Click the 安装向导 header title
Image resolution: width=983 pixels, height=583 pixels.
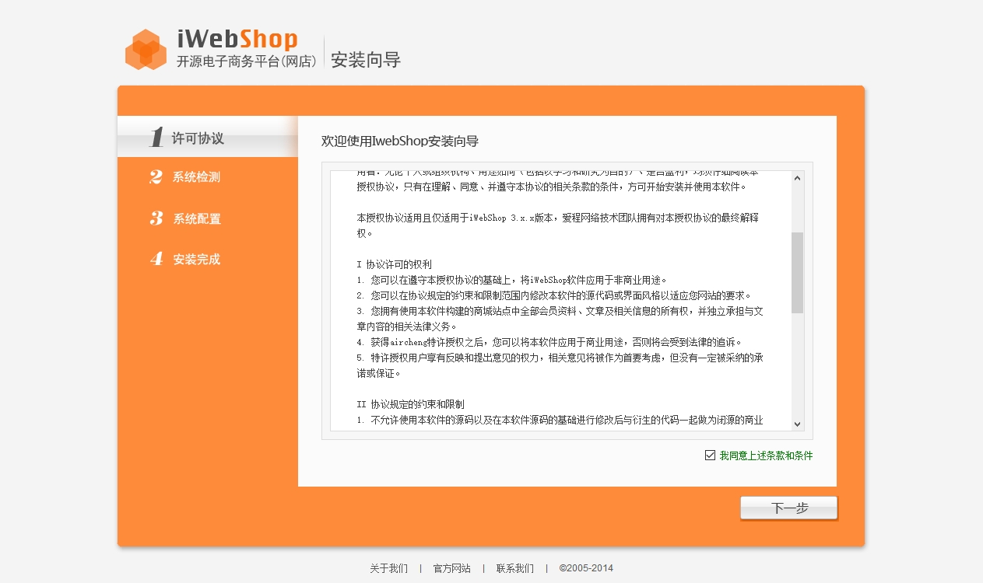pyautogui.click(x=366, y=60)
